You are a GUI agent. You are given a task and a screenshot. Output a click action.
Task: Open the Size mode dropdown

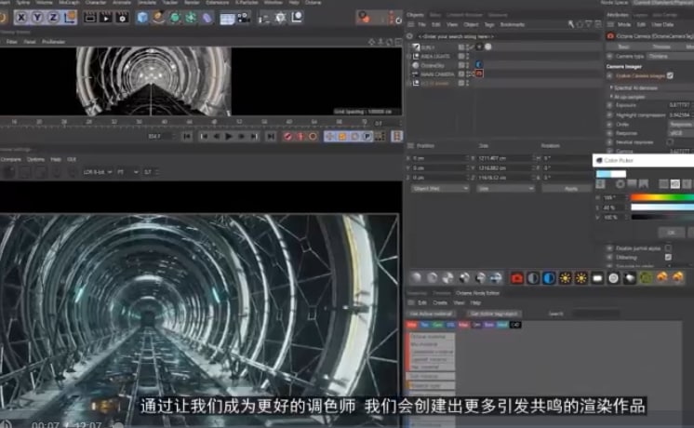505,189
